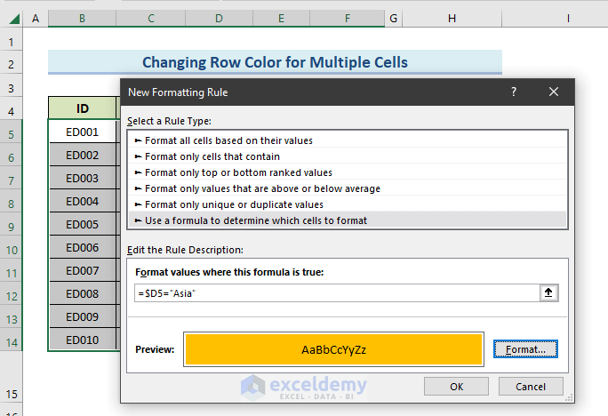The height and width of the screenshot is (416, 608).
Task: Click the ID header cell
Action: (x=82, y=108)
